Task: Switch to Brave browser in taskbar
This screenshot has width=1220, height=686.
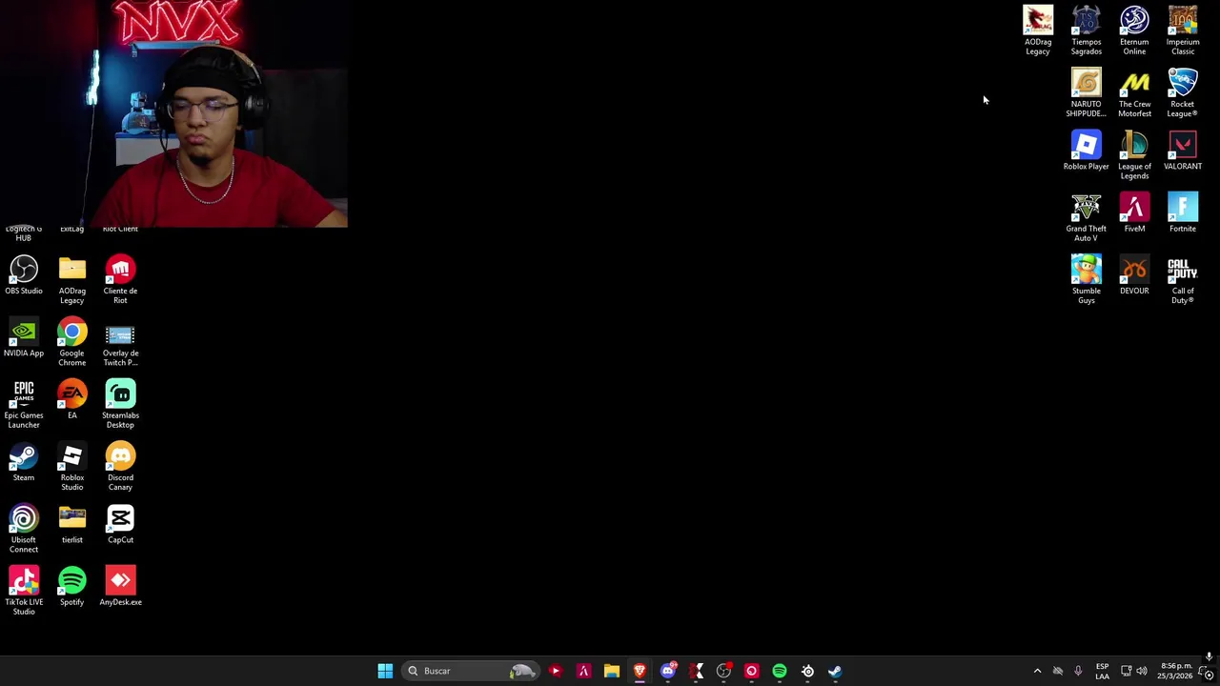Action: [640, 671]
